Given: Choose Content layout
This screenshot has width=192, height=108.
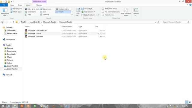Looking at the screenshot, I should pos(45,15).
